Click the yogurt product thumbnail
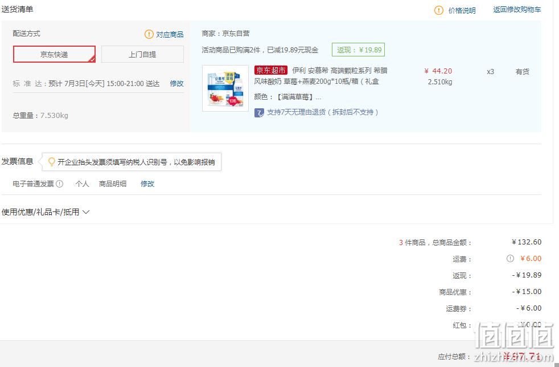 coord(225,88)
